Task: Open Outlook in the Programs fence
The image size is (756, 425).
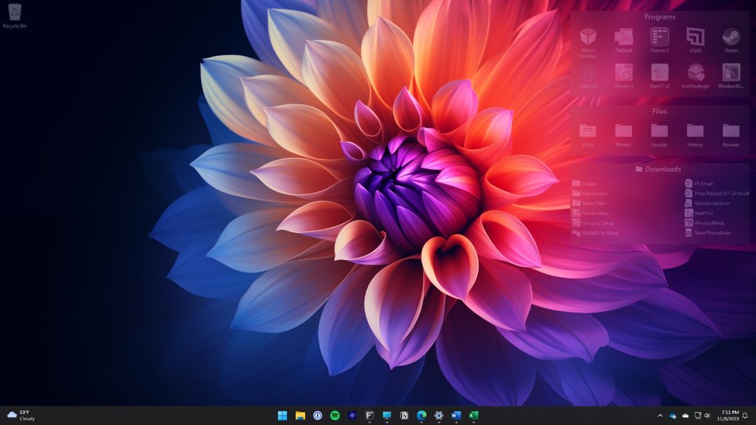Action: (x=624, y=39)
